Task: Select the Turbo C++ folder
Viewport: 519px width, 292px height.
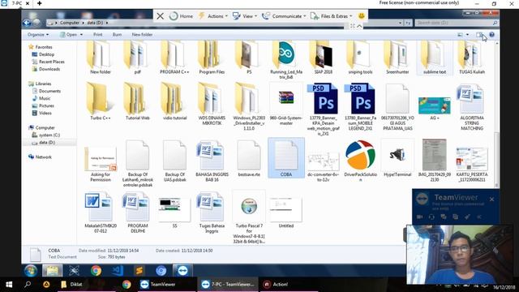Action: coord(101,101)
